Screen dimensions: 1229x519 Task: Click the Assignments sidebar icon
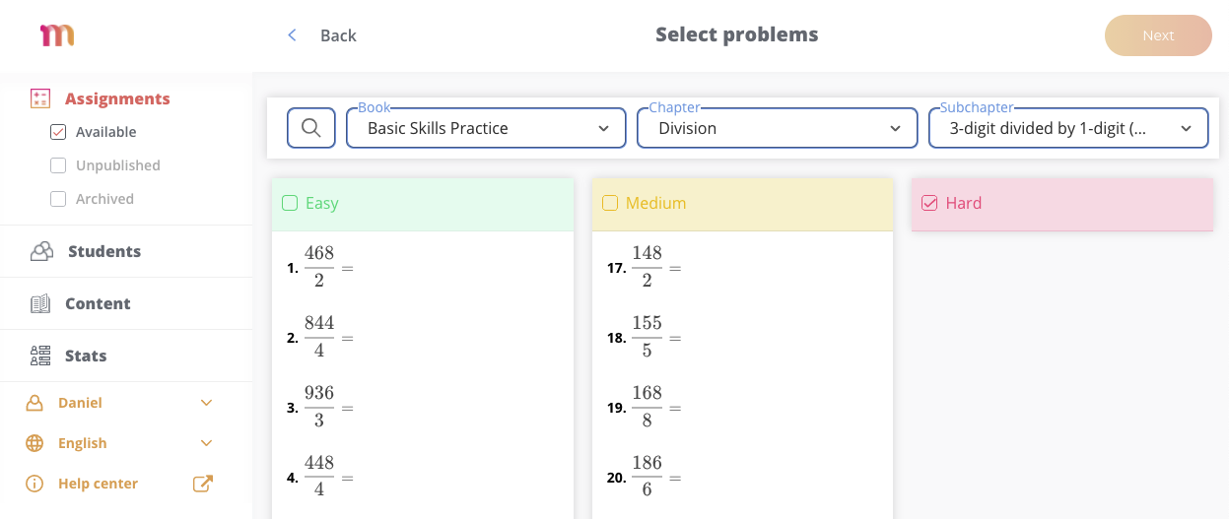(40, 98)
